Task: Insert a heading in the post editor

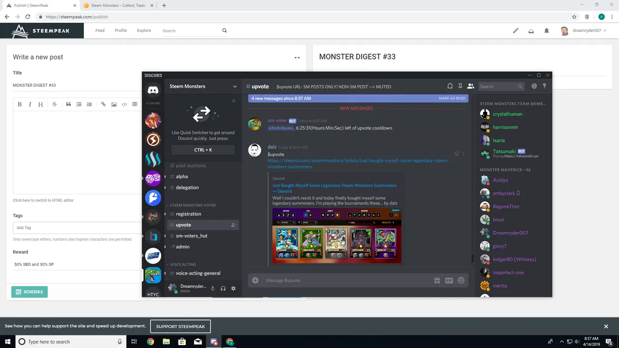Action: [41, 104]
